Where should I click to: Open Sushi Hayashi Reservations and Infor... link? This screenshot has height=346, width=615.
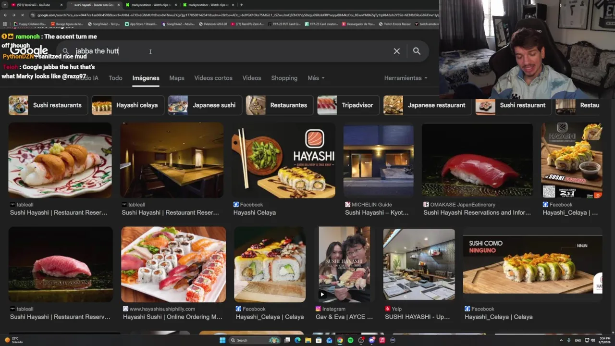(477, 212)
